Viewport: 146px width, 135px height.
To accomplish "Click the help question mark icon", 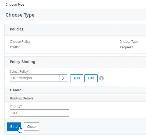I will click(101, 78).
